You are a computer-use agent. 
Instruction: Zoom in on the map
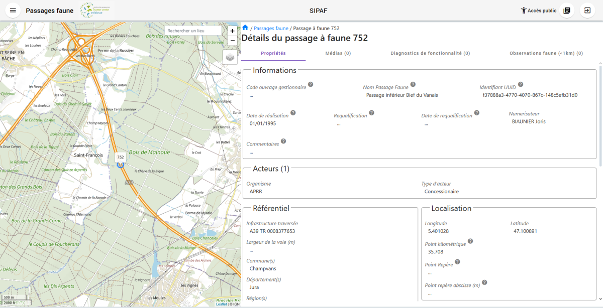(x=232, y=31)
